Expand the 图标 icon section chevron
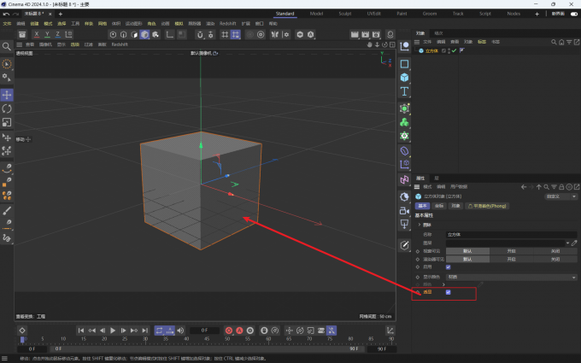 click(420, 225)
